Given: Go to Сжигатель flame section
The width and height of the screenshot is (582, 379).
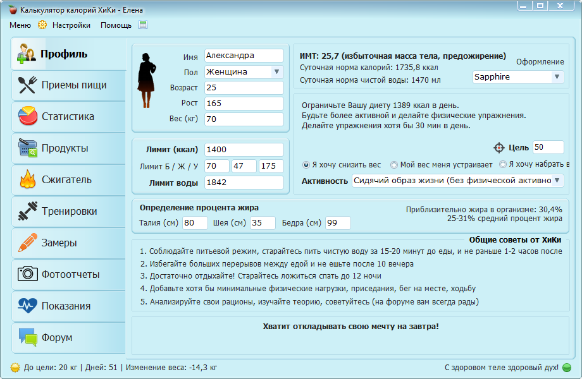Looking at the screenshot, I should click(68, 180).
